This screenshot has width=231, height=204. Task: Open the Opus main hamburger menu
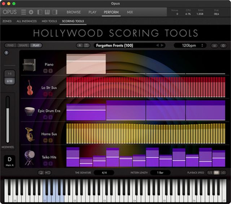tap(23, 12)
